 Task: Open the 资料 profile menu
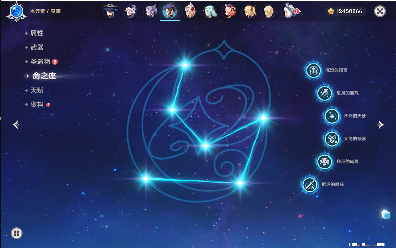tap(37, 104)
